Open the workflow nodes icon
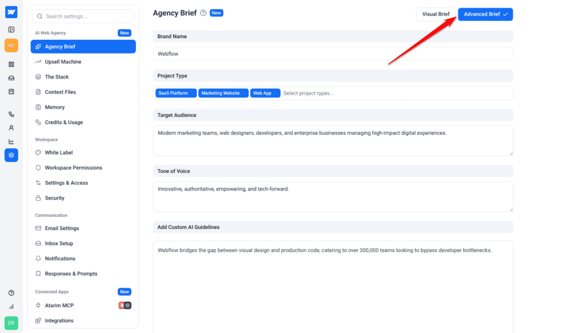This screenshot has height=333, width=583. (11, 114)
